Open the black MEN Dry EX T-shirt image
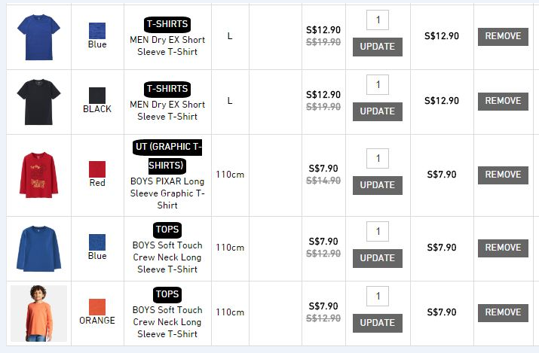 click(38, 100)
